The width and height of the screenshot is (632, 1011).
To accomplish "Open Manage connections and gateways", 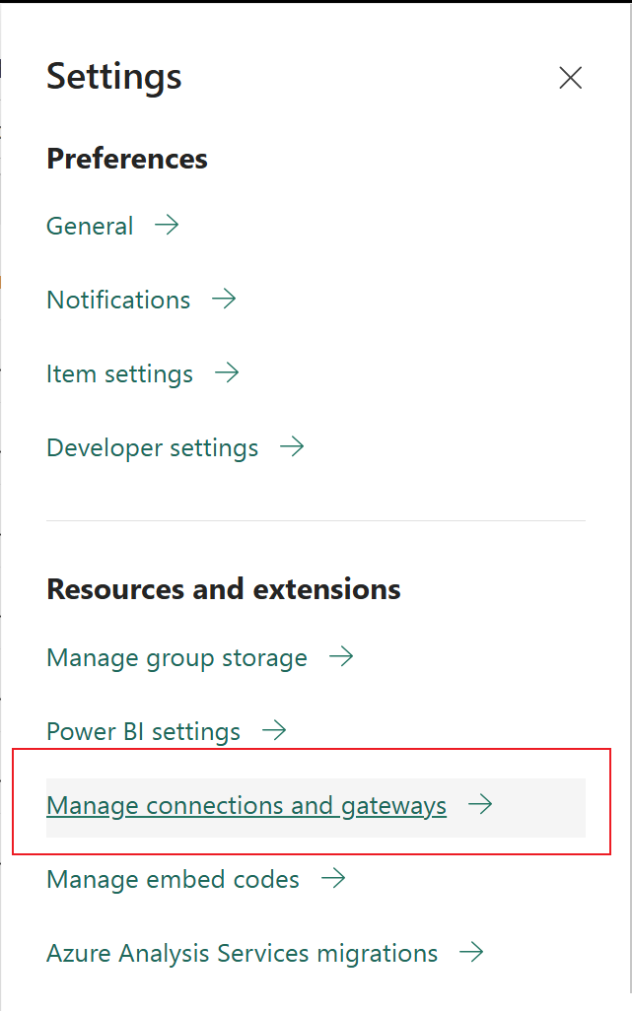I will tap(246, 806).
